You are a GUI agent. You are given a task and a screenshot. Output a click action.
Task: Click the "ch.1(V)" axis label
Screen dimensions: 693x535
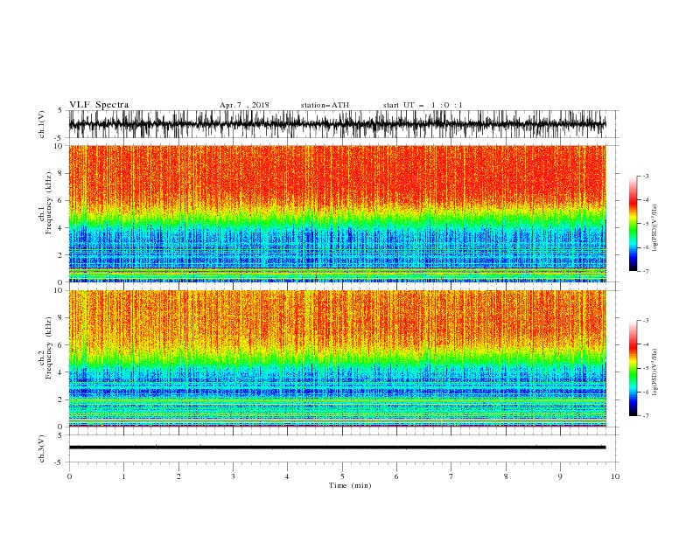(x=42, y=124)
